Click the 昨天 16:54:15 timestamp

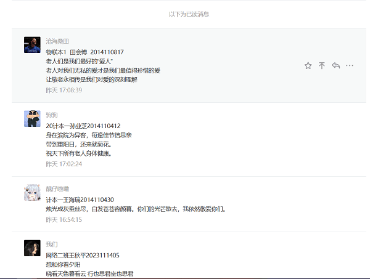[64, 219]
